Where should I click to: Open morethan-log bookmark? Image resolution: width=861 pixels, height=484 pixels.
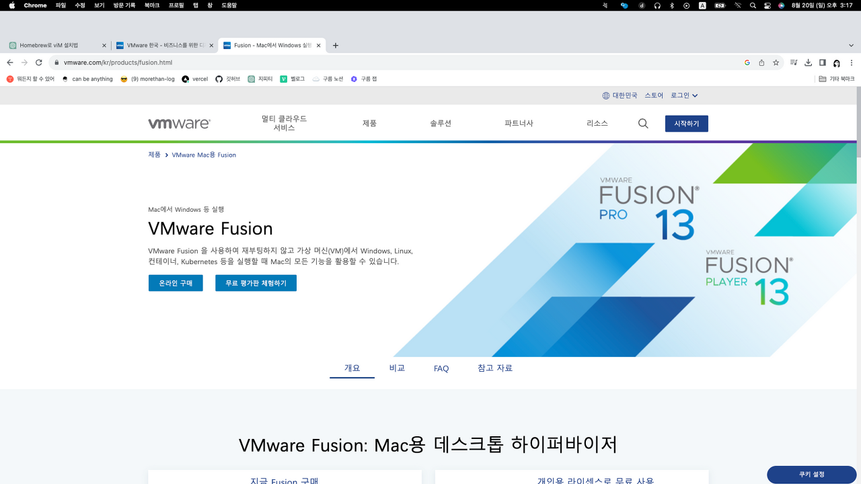pyautogui.click(x=147, y=79)
